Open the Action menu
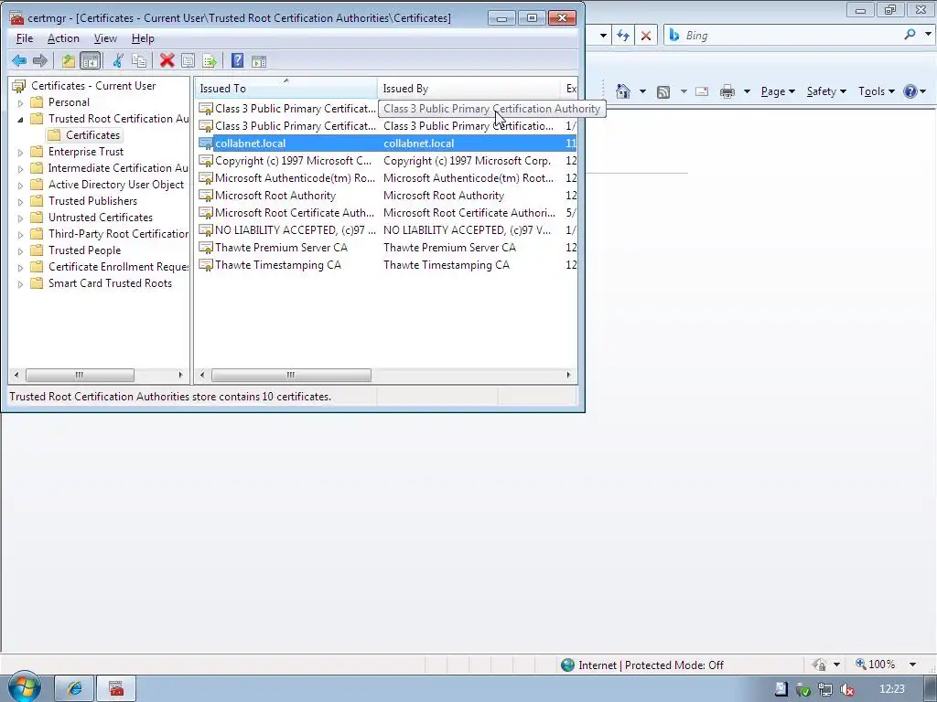 coord(63,38)
